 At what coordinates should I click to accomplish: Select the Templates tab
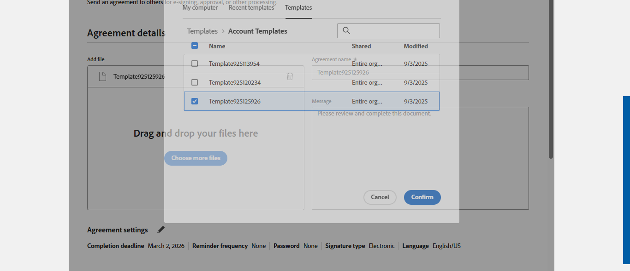tap(298, 8)
